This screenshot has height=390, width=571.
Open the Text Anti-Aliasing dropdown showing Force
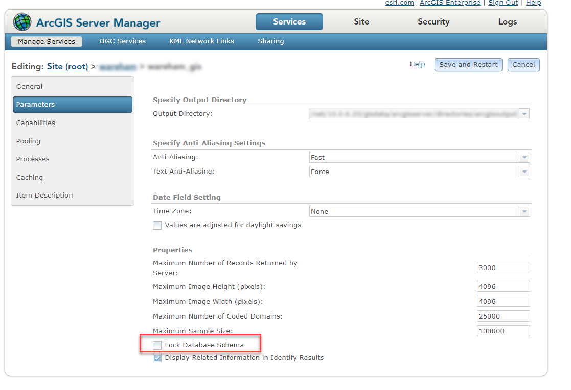tap(523, 172)
